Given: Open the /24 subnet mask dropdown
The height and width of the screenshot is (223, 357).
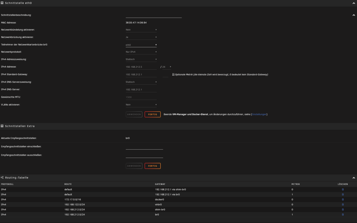Looking at the screenshot, I should (x=167, y=67).
